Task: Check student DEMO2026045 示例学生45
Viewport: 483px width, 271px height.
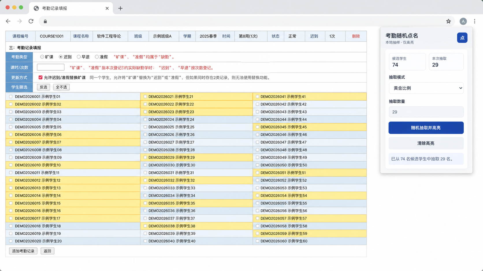Action: 257,127
